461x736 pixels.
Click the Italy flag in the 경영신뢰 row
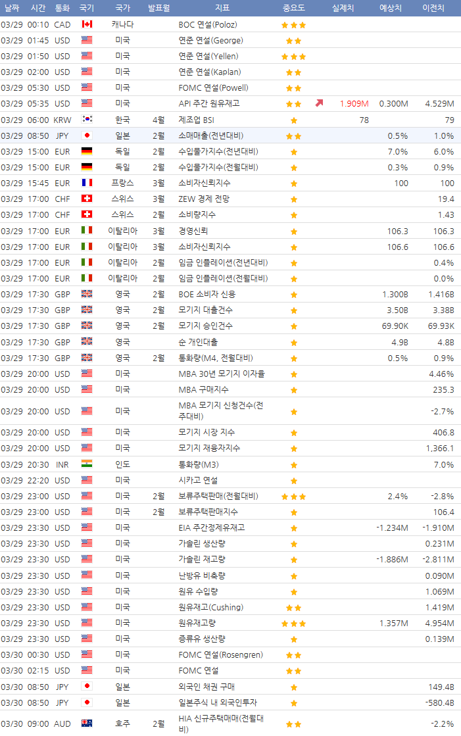tap(87, 230)
